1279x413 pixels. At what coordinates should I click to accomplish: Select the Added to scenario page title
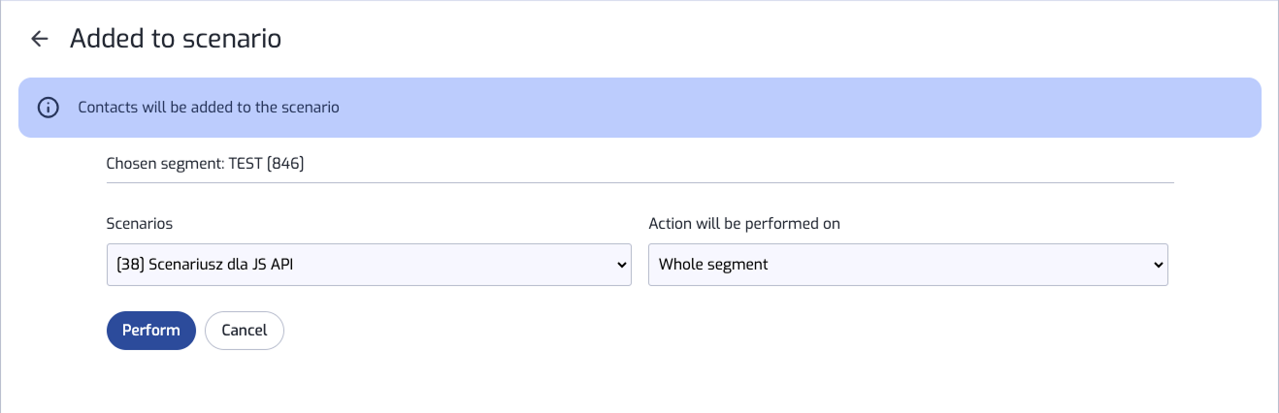click(x=176, y=39)
